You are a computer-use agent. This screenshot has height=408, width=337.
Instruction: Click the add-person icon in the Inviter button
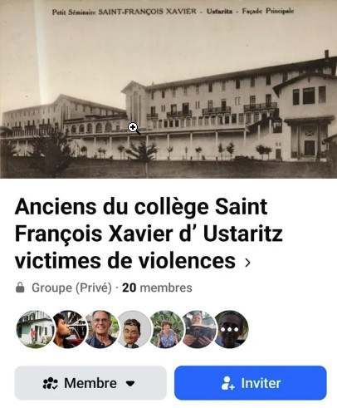click(227, 383)
